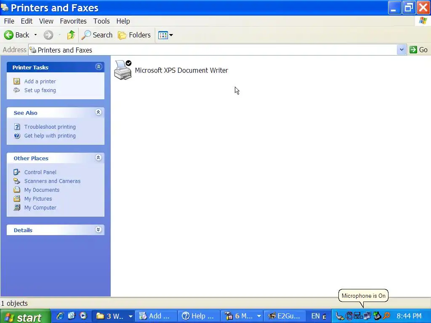431x323 pixels.
Task: Go to Control Panel link
Action: point(40,172)
